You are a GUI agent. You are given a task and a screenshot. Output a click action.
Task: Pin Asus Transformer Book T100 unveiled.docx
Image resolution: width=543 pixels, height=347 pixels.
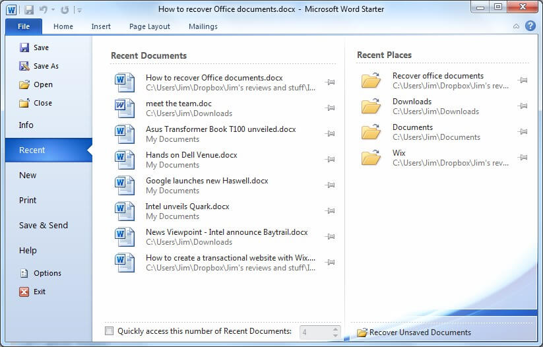tap(330, 133)
